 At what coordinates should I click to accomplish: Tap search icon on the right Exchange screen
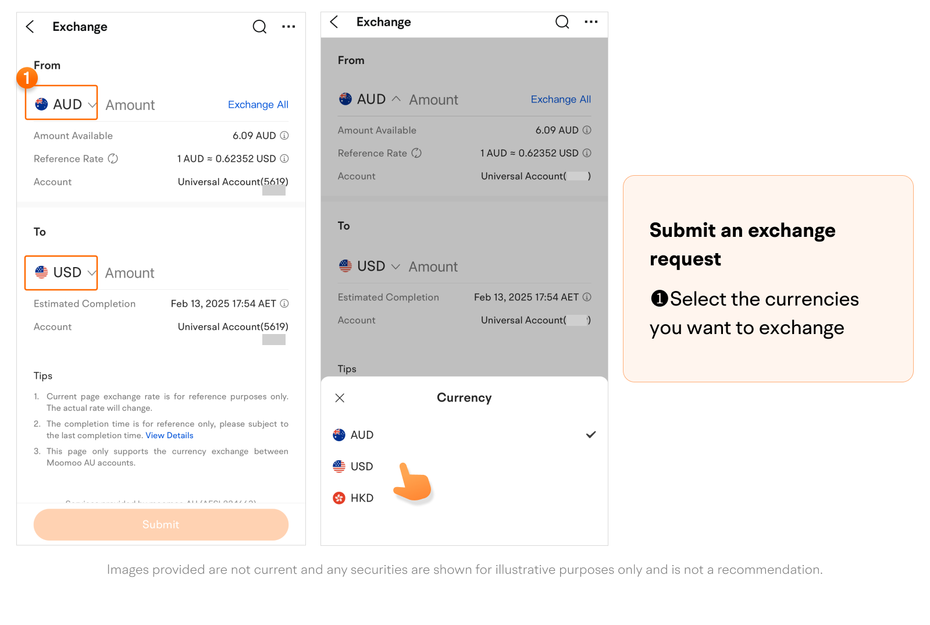pyautogui.click(x=562, y=22)
